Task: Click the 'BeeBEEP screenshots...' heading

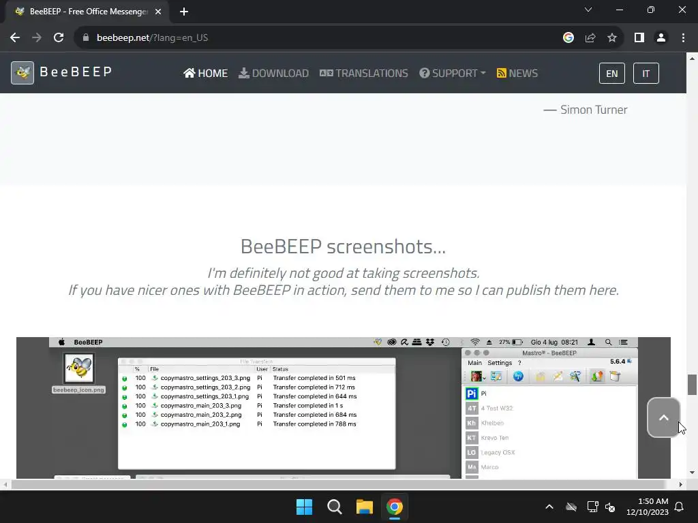Action: click(x=344, y=247)
